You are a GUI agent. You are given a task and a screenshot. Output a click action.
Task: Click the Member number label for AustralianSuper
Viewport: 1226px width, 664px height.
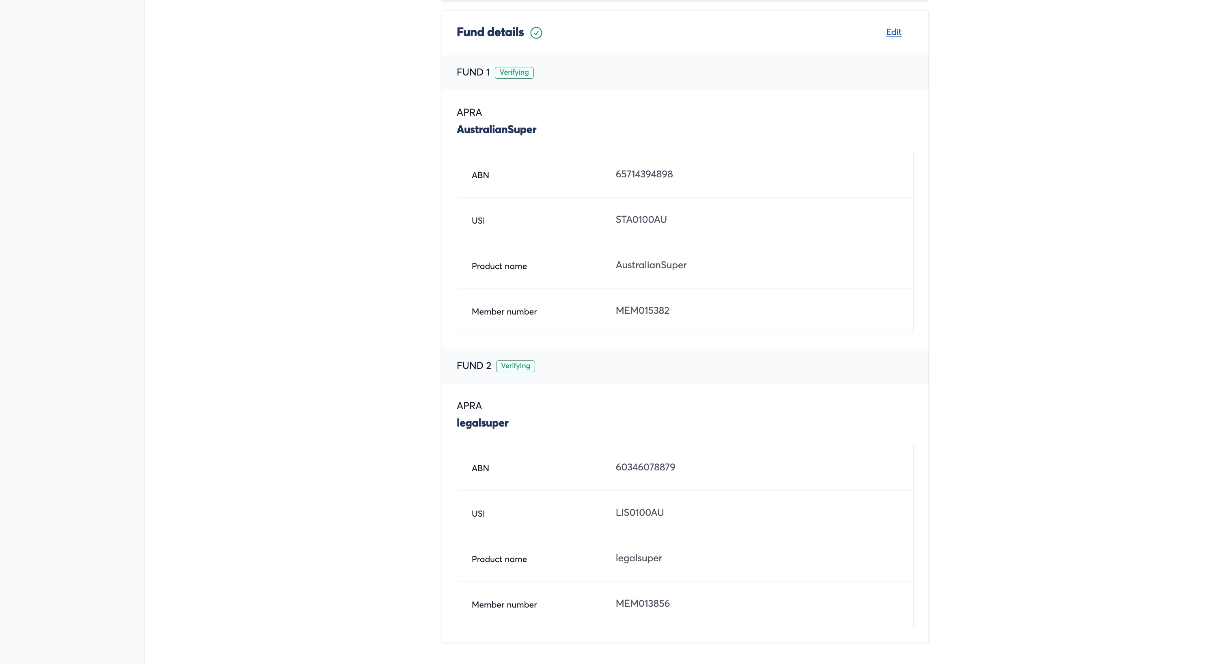504,312
